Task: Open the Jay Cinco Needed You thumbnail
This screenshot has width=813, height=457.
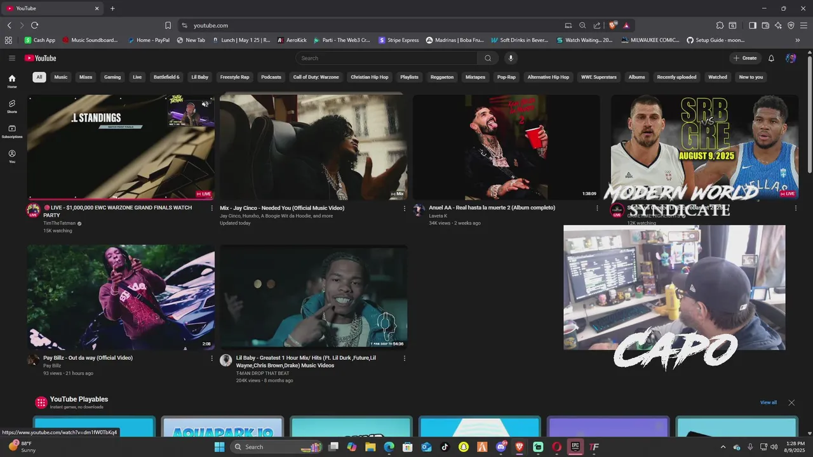Action: coord(313,147)
